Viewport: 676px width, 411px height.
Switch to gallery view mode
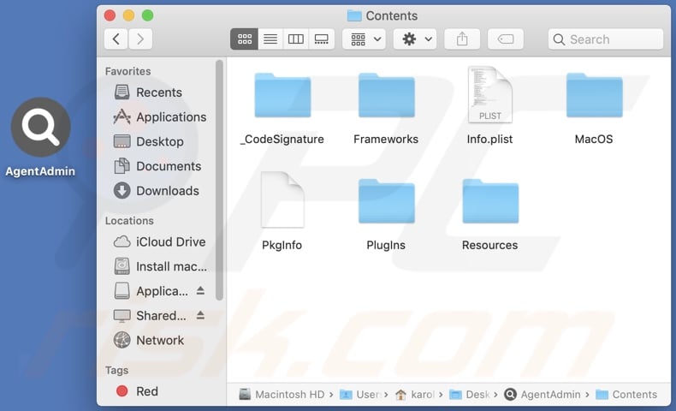[322, 39]
